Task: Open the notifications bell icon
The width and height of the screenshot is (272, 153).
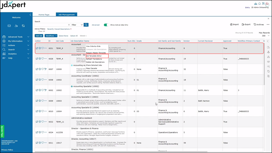Action: [x=259, y=4]
